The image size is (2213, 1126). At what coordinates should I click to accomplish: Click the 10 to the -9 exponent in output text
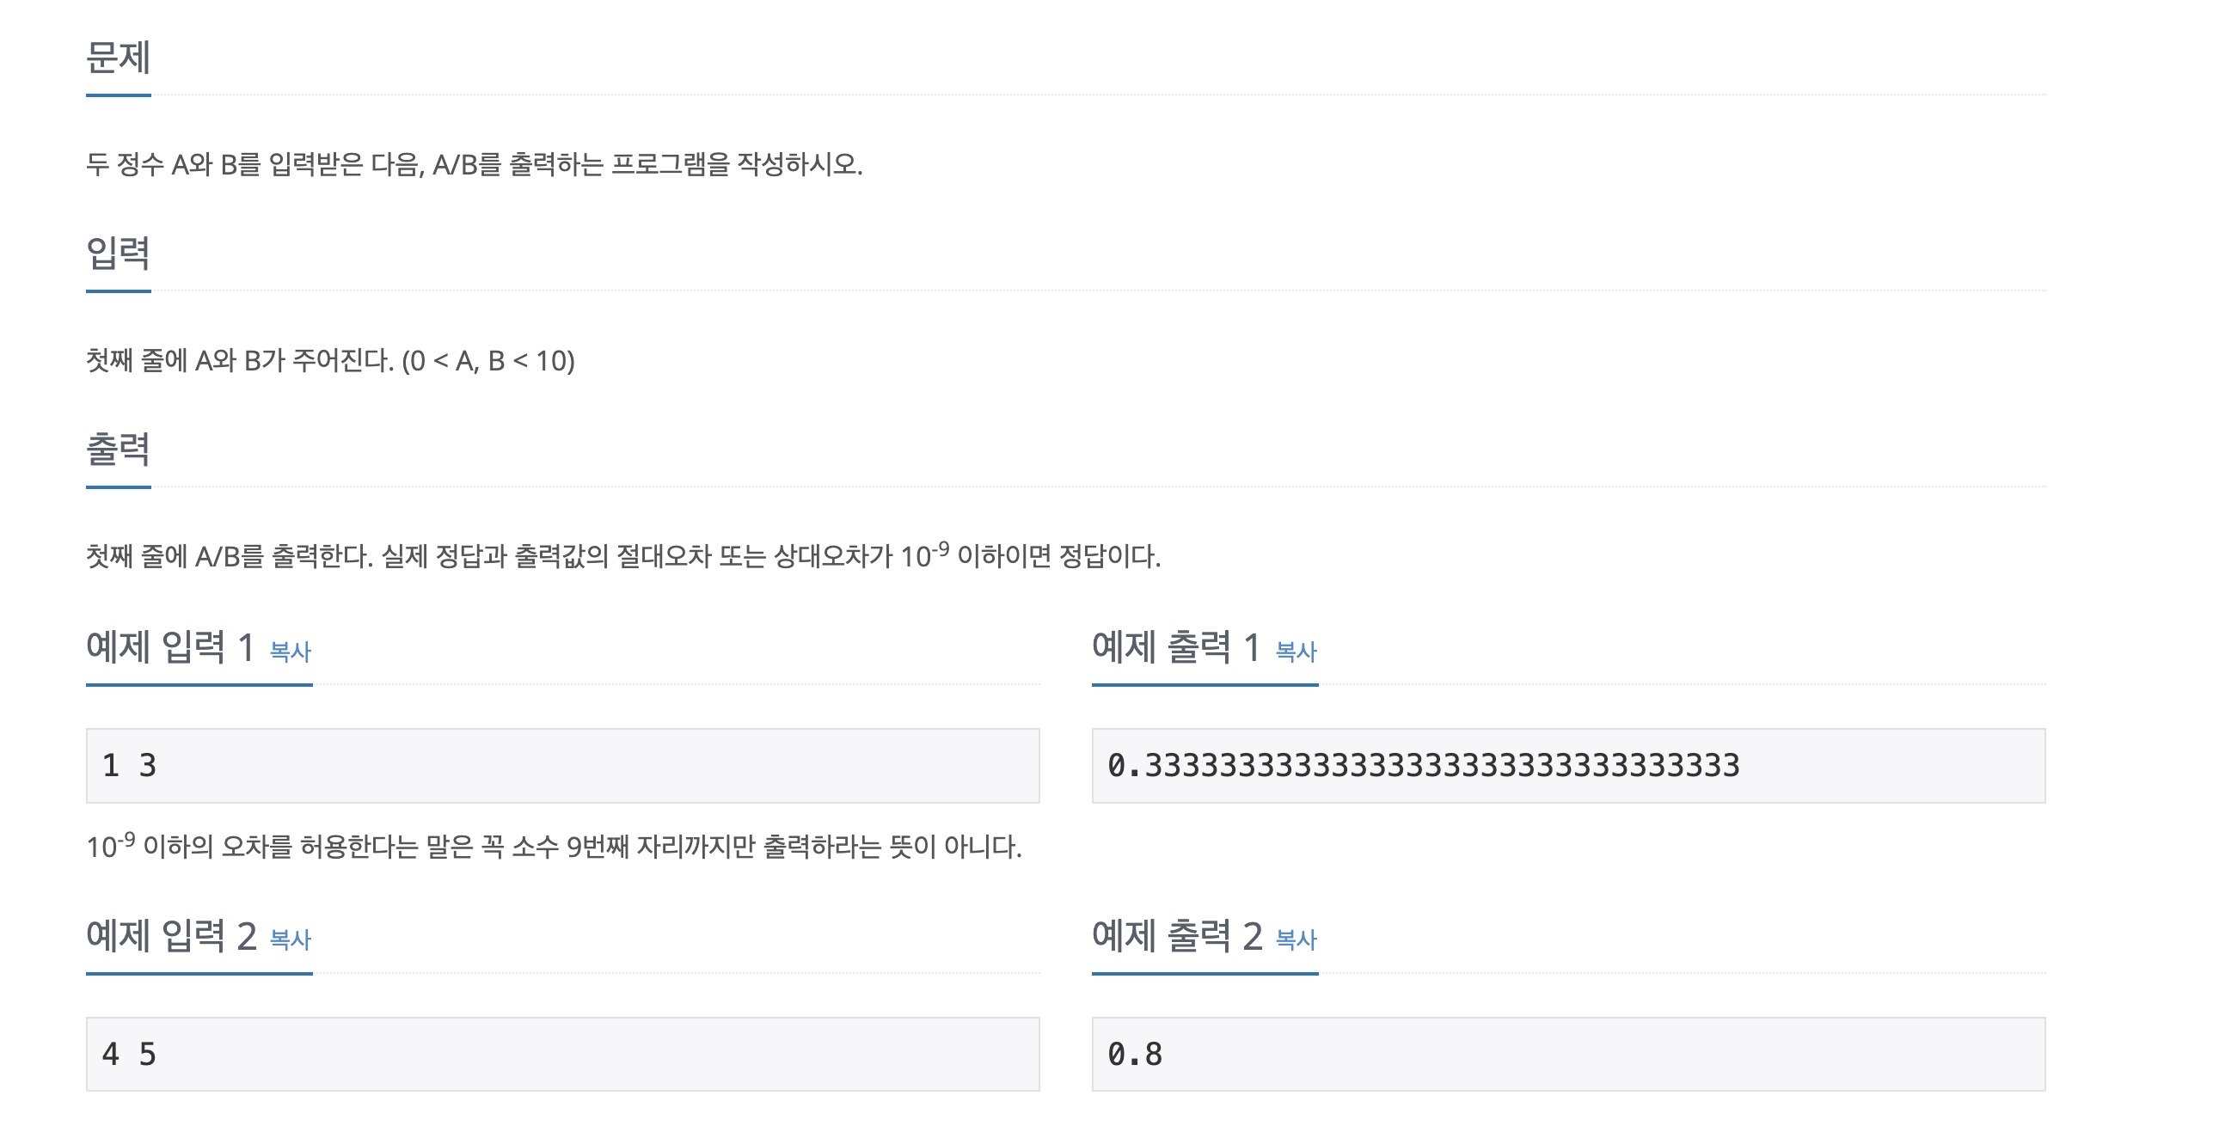[925, 555]
